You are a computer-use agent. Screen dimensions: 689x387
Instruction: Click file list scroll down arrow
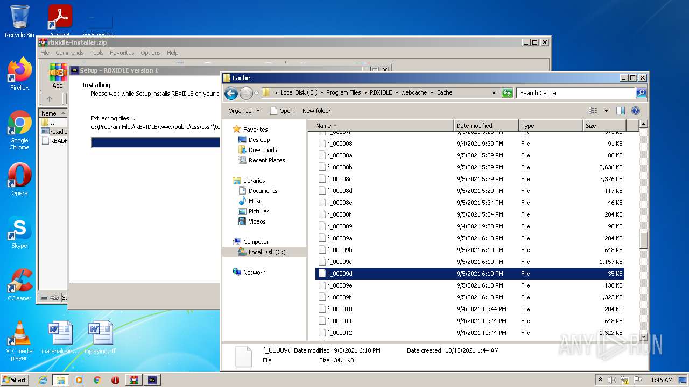tap(643, 336)
